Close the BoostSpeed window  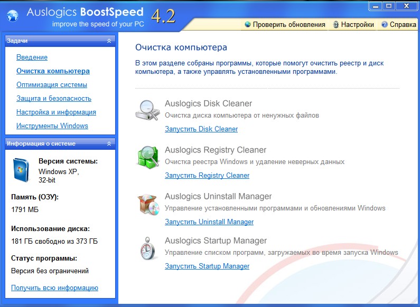pyautogui.click(x=407, y=6)
